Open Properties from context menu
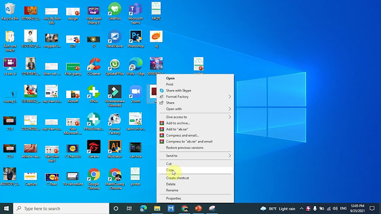This screenshot has height=214, width=381. [196, 199]
